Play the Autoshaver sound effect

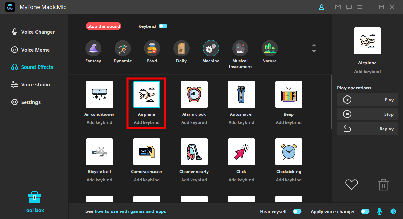click(241, 94)
